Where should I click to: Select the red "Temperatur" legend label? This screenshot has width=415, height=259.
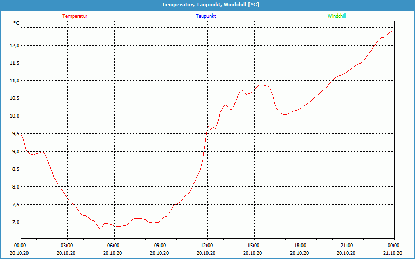pos(75,16)
